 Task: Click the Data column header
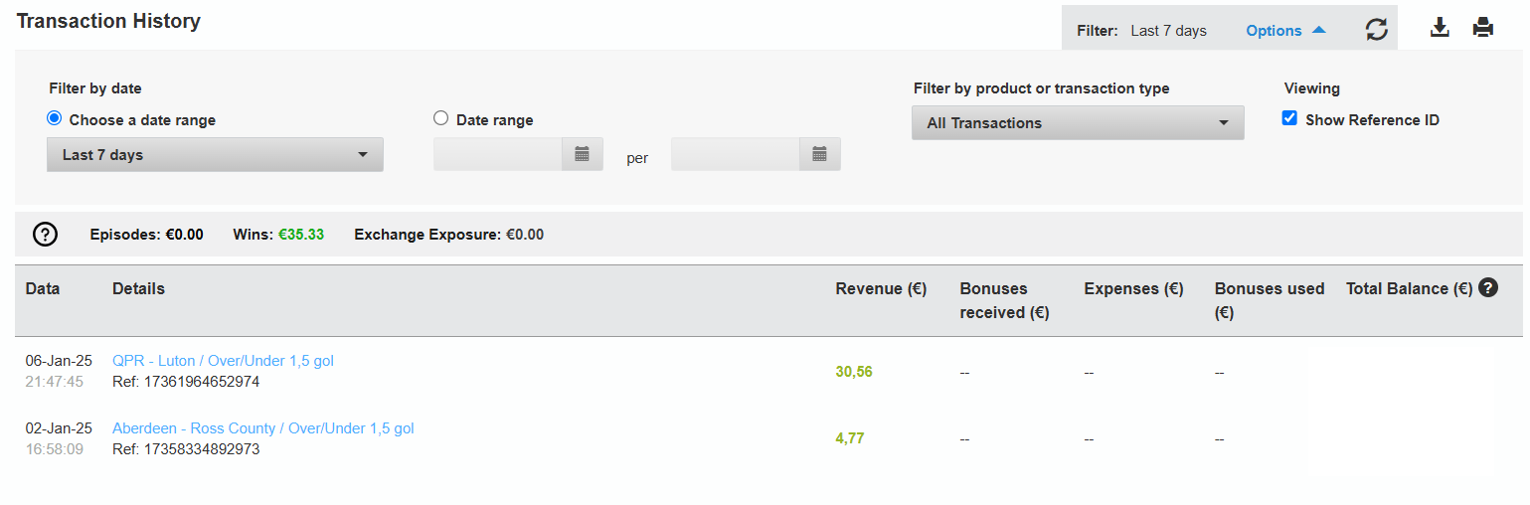[43, 289]
